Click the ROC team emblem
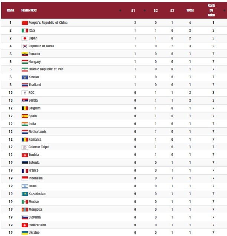The image size is (227, 236). point(25,93)
